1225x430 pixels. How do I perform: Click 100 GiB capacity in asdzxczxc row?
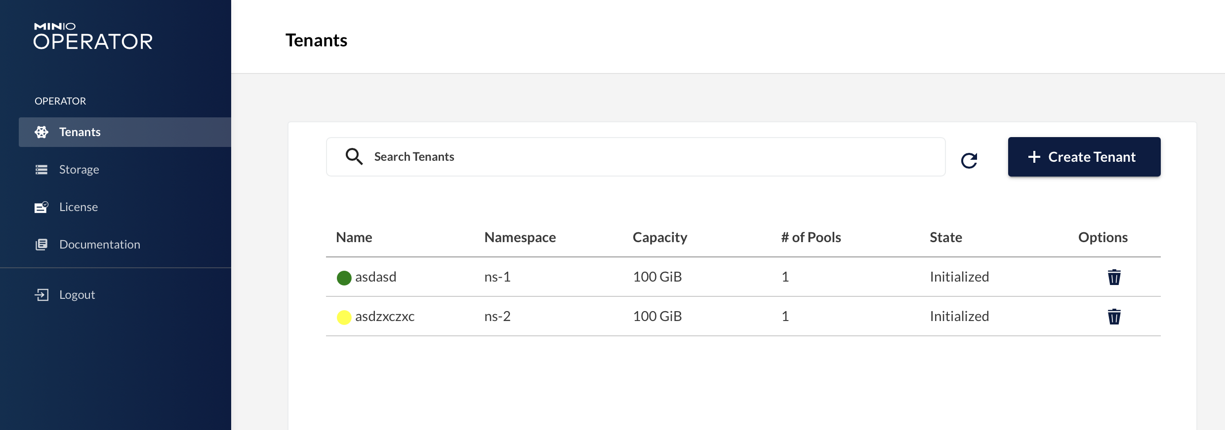[x=657, y=317]
